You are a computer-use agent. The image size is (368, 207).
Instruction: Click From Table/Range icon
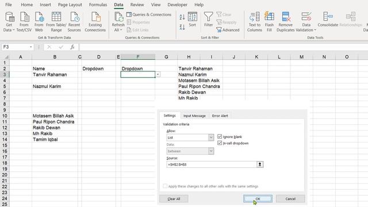point(56,17)
